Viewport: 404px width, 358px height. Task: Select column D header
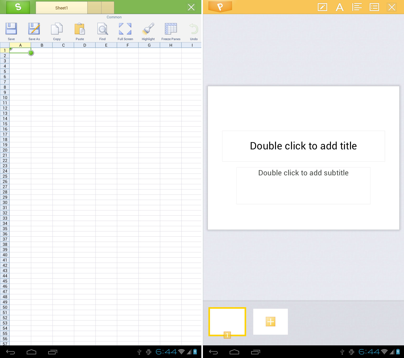pos(85,45)
